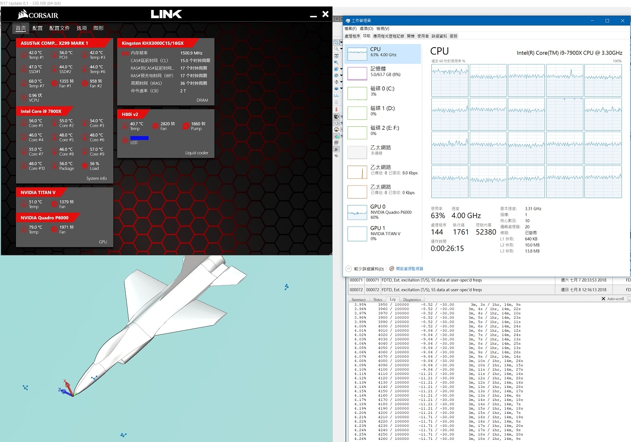Open the 選項(O) menu in Task Manager
The height and width of the screenshot is (442, 631).
click(366, 29)
